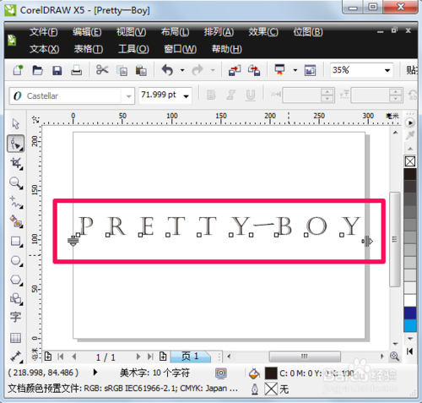Open the Castellar font dropdown
422x403 pixels.
129,96
